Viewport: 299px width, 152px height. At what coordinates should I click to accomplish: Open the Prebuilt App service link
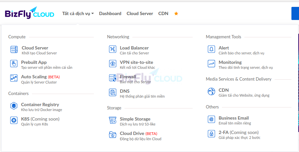34,63
